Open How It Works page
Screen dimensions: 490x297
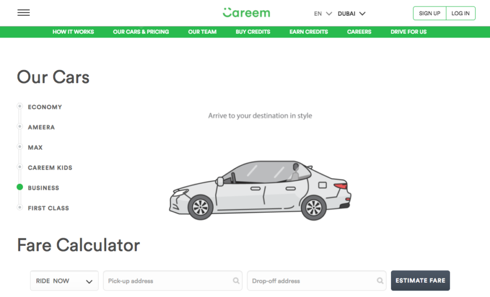point(73,32)
